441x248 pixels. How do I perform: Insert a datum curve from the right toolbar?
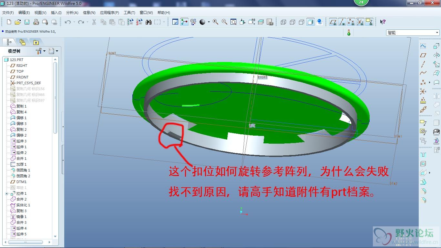click(x=423, y=73)
